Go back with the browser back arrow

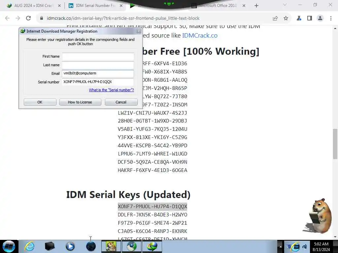(x=7, y=18)
